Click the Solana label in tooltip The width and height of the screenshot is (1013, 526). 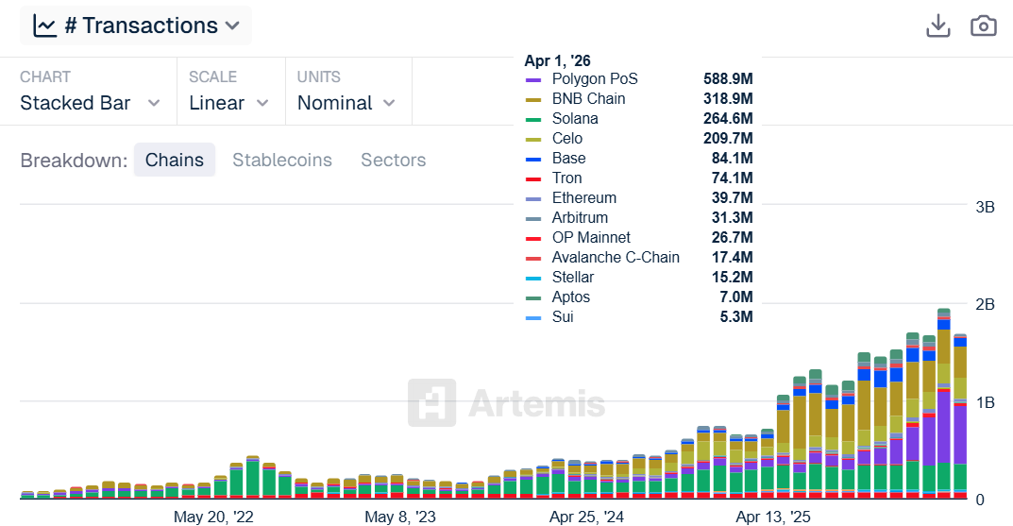coord(575,119)
